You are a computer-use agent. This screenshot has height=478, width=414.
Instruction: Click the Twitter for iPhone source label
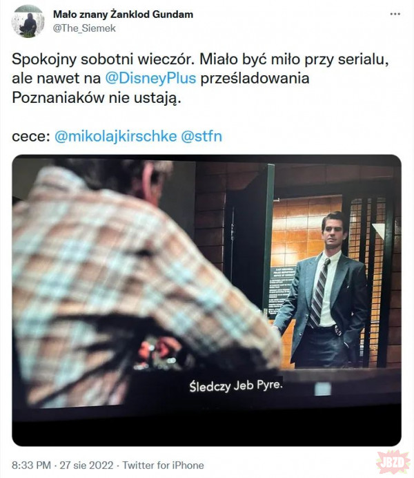click(163, 465)
